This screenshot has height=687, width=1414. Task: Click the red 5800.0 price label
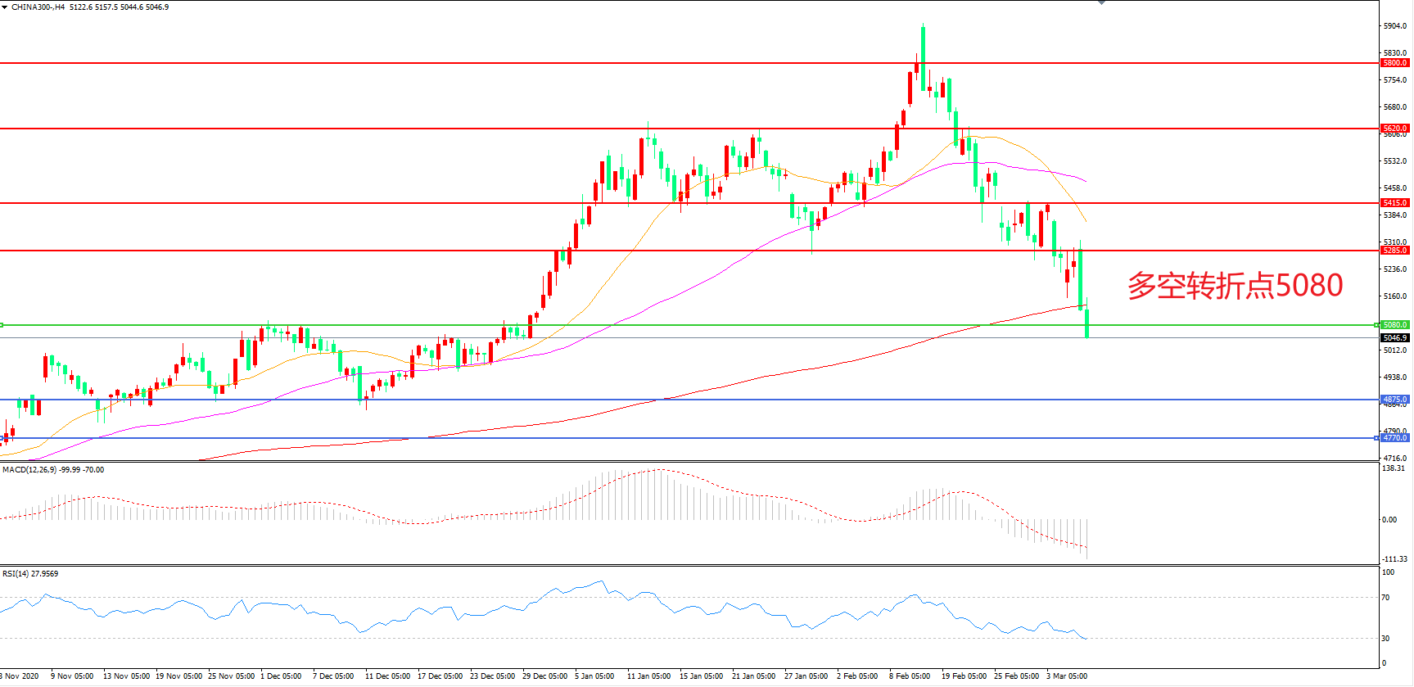pyautogui.click(x=1394, y=63)
